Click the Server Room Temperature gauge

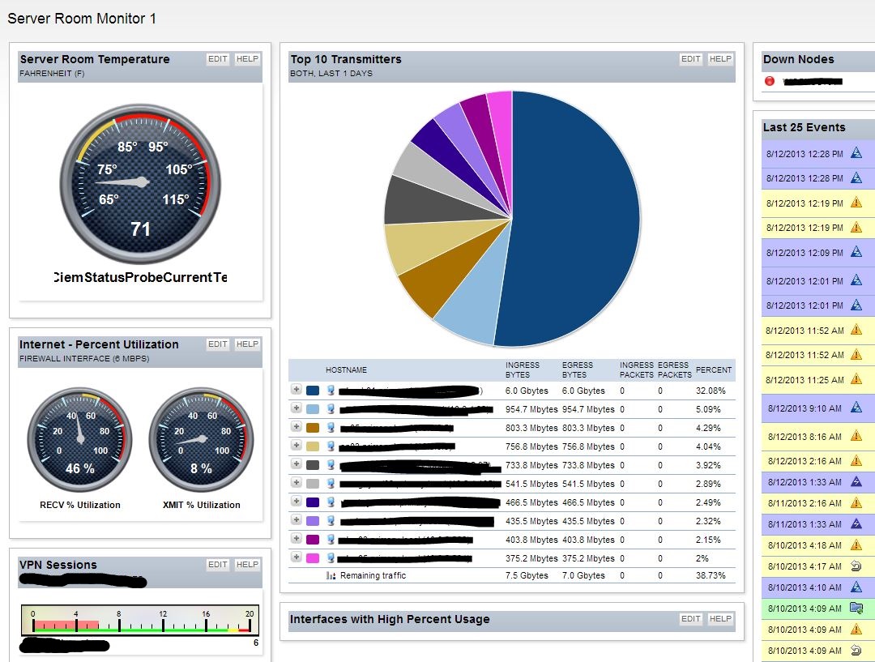click(140, 184)
